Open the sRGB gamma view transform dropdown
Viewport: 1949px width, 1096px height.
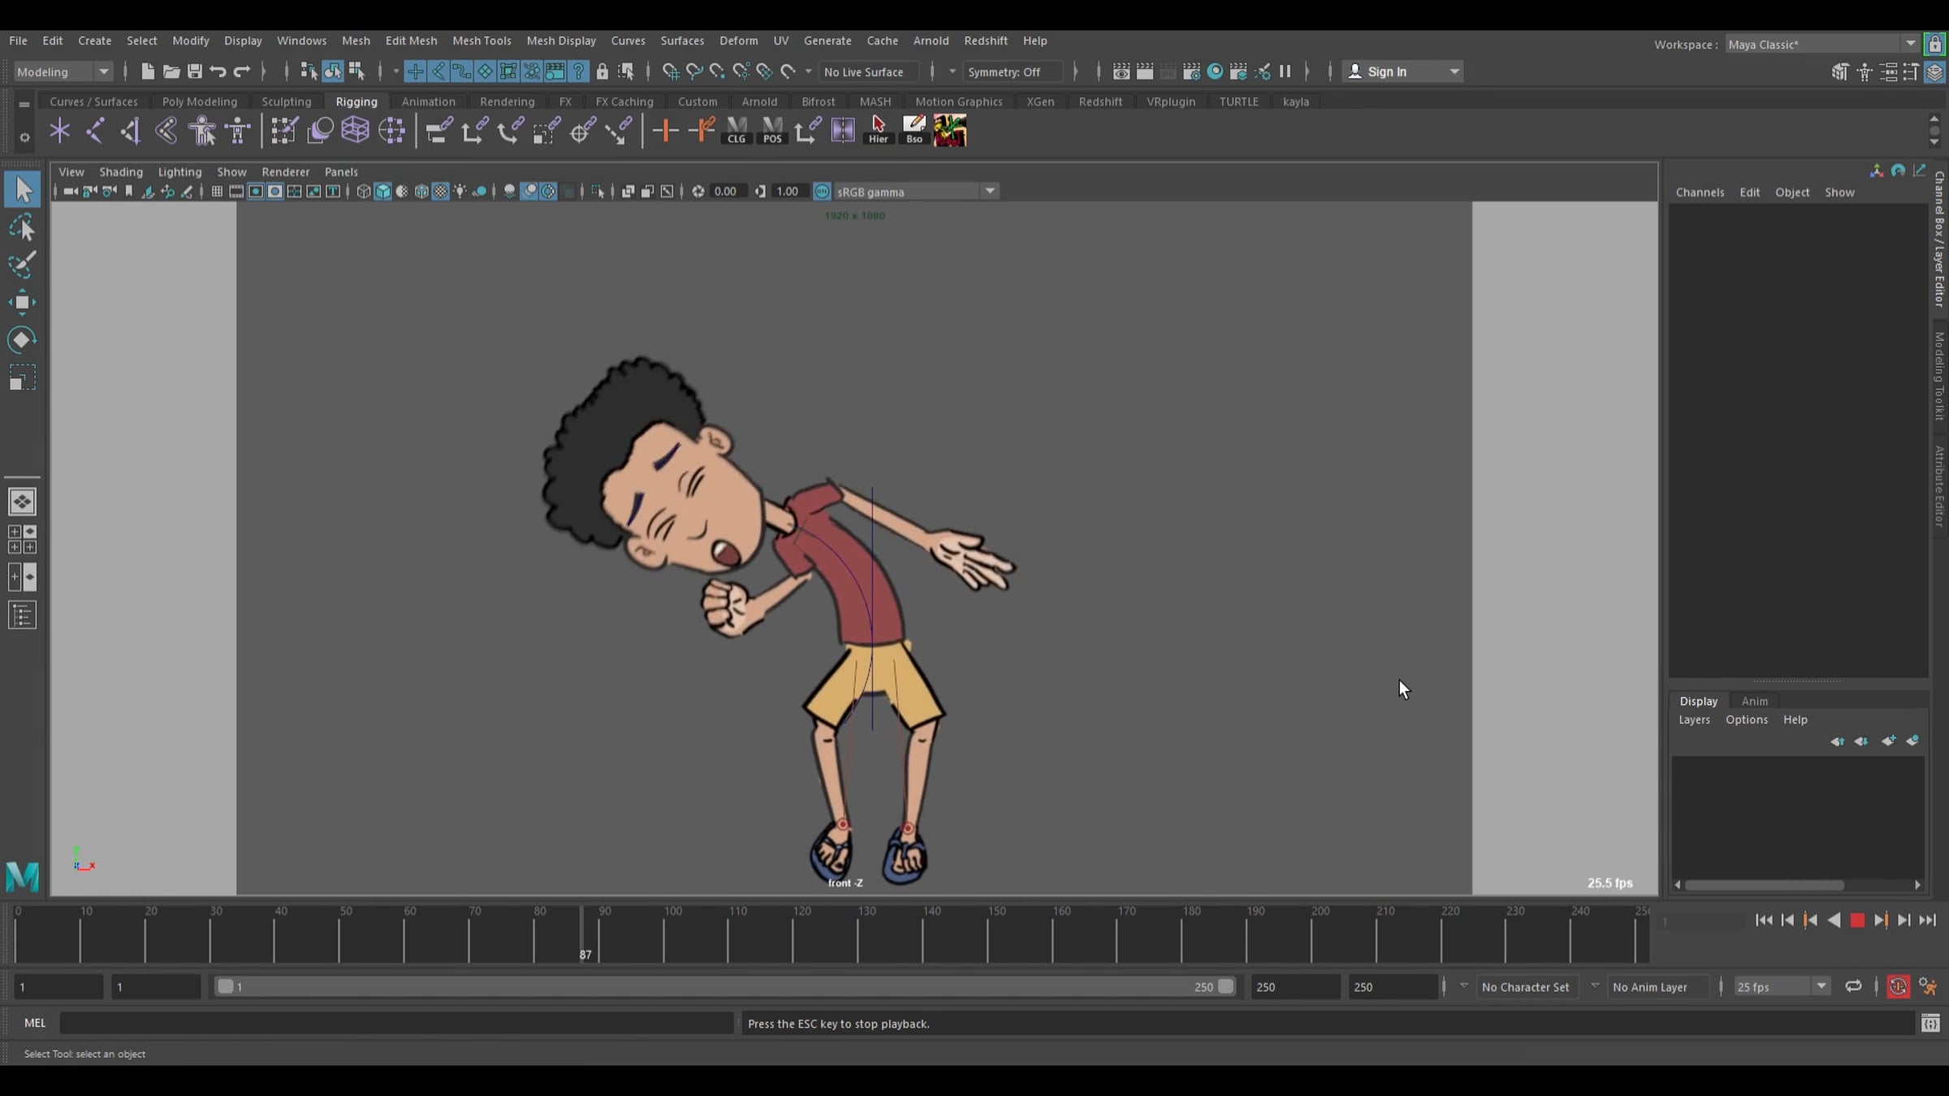coord(915,192)
